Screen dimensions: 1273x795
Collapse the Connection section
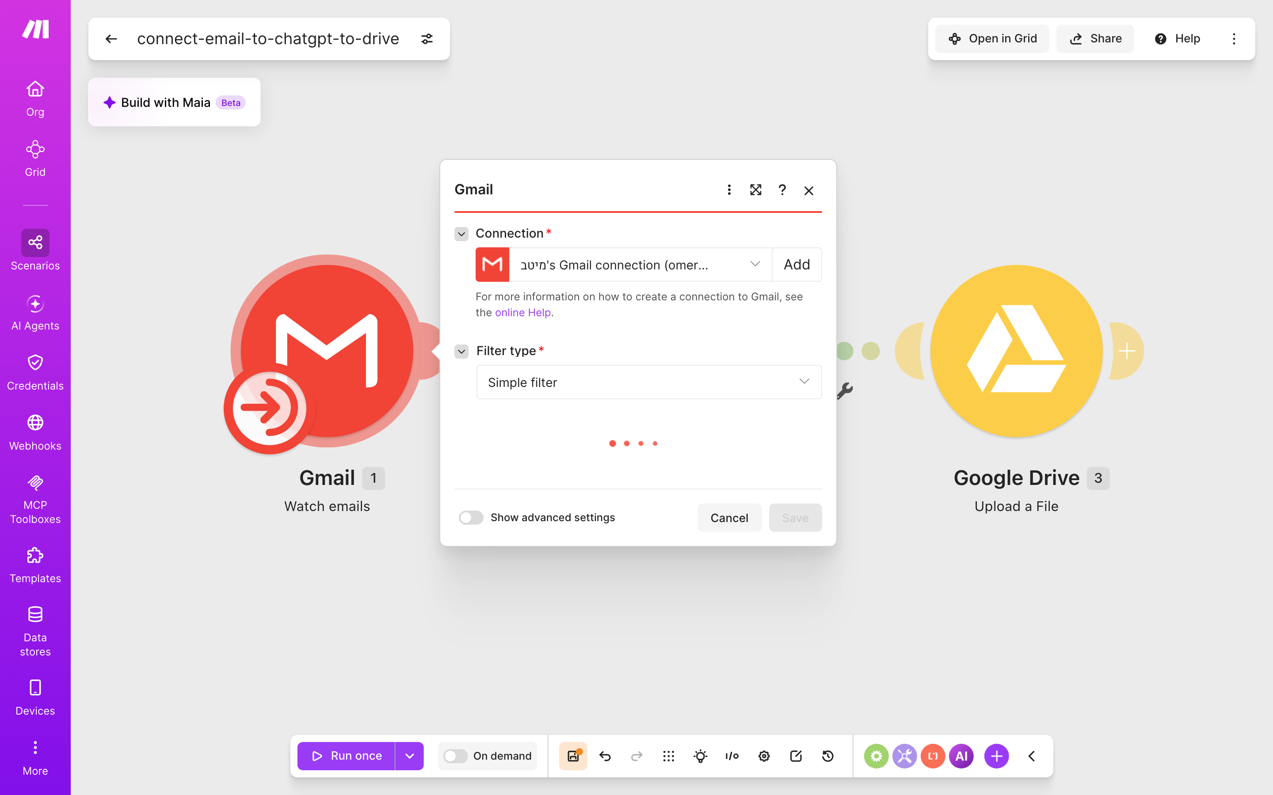[x=461, y=234]
